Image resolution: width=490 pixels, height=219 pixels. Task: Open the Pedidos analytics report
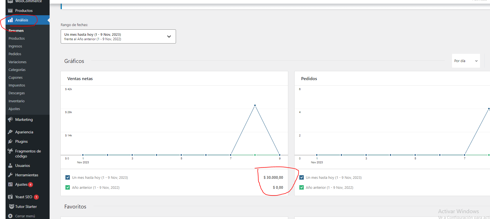[x=15, y=54]
